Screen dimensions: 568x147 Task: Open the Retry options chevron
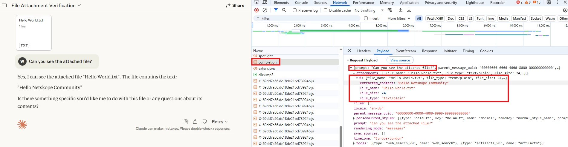(226, 122)
